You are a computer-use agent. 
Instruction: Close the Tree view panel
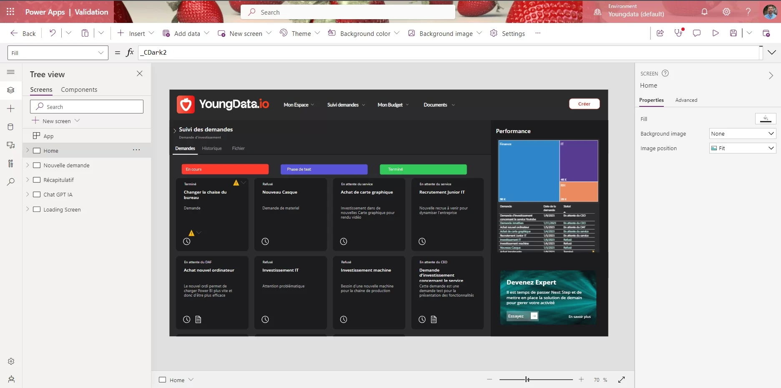click(x=140, y=73)
